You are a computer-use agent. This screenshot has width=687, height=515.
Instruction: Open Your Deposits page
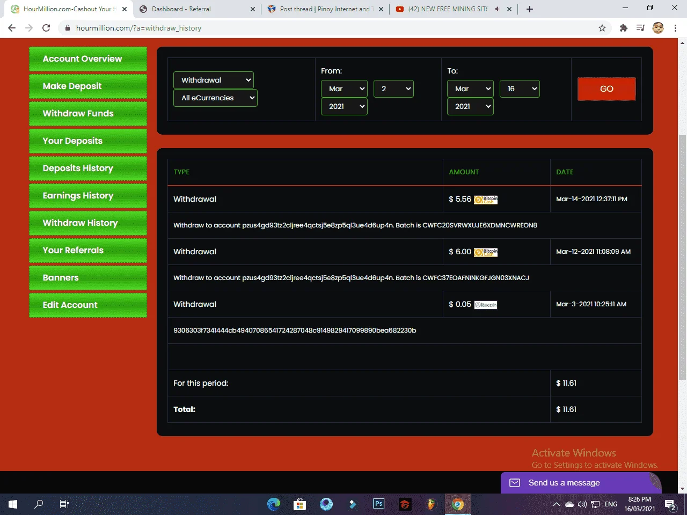[x=88, y=141]
